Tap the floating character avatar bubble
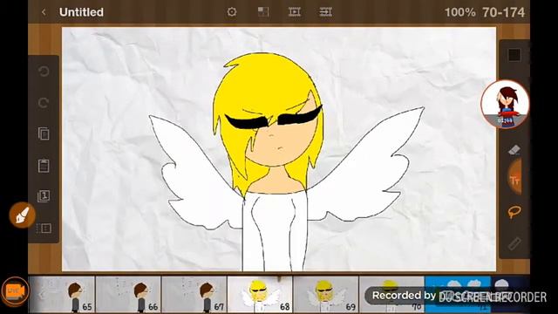The width and height of the screenshot is (558, 314). pos(506,105)
